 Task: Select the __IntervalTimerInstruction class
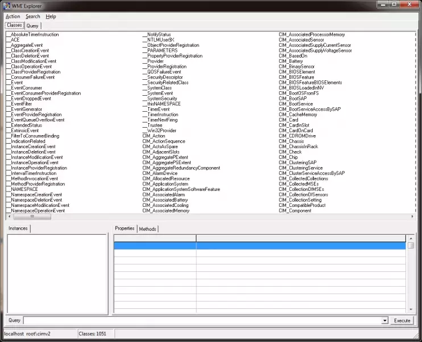31,173
